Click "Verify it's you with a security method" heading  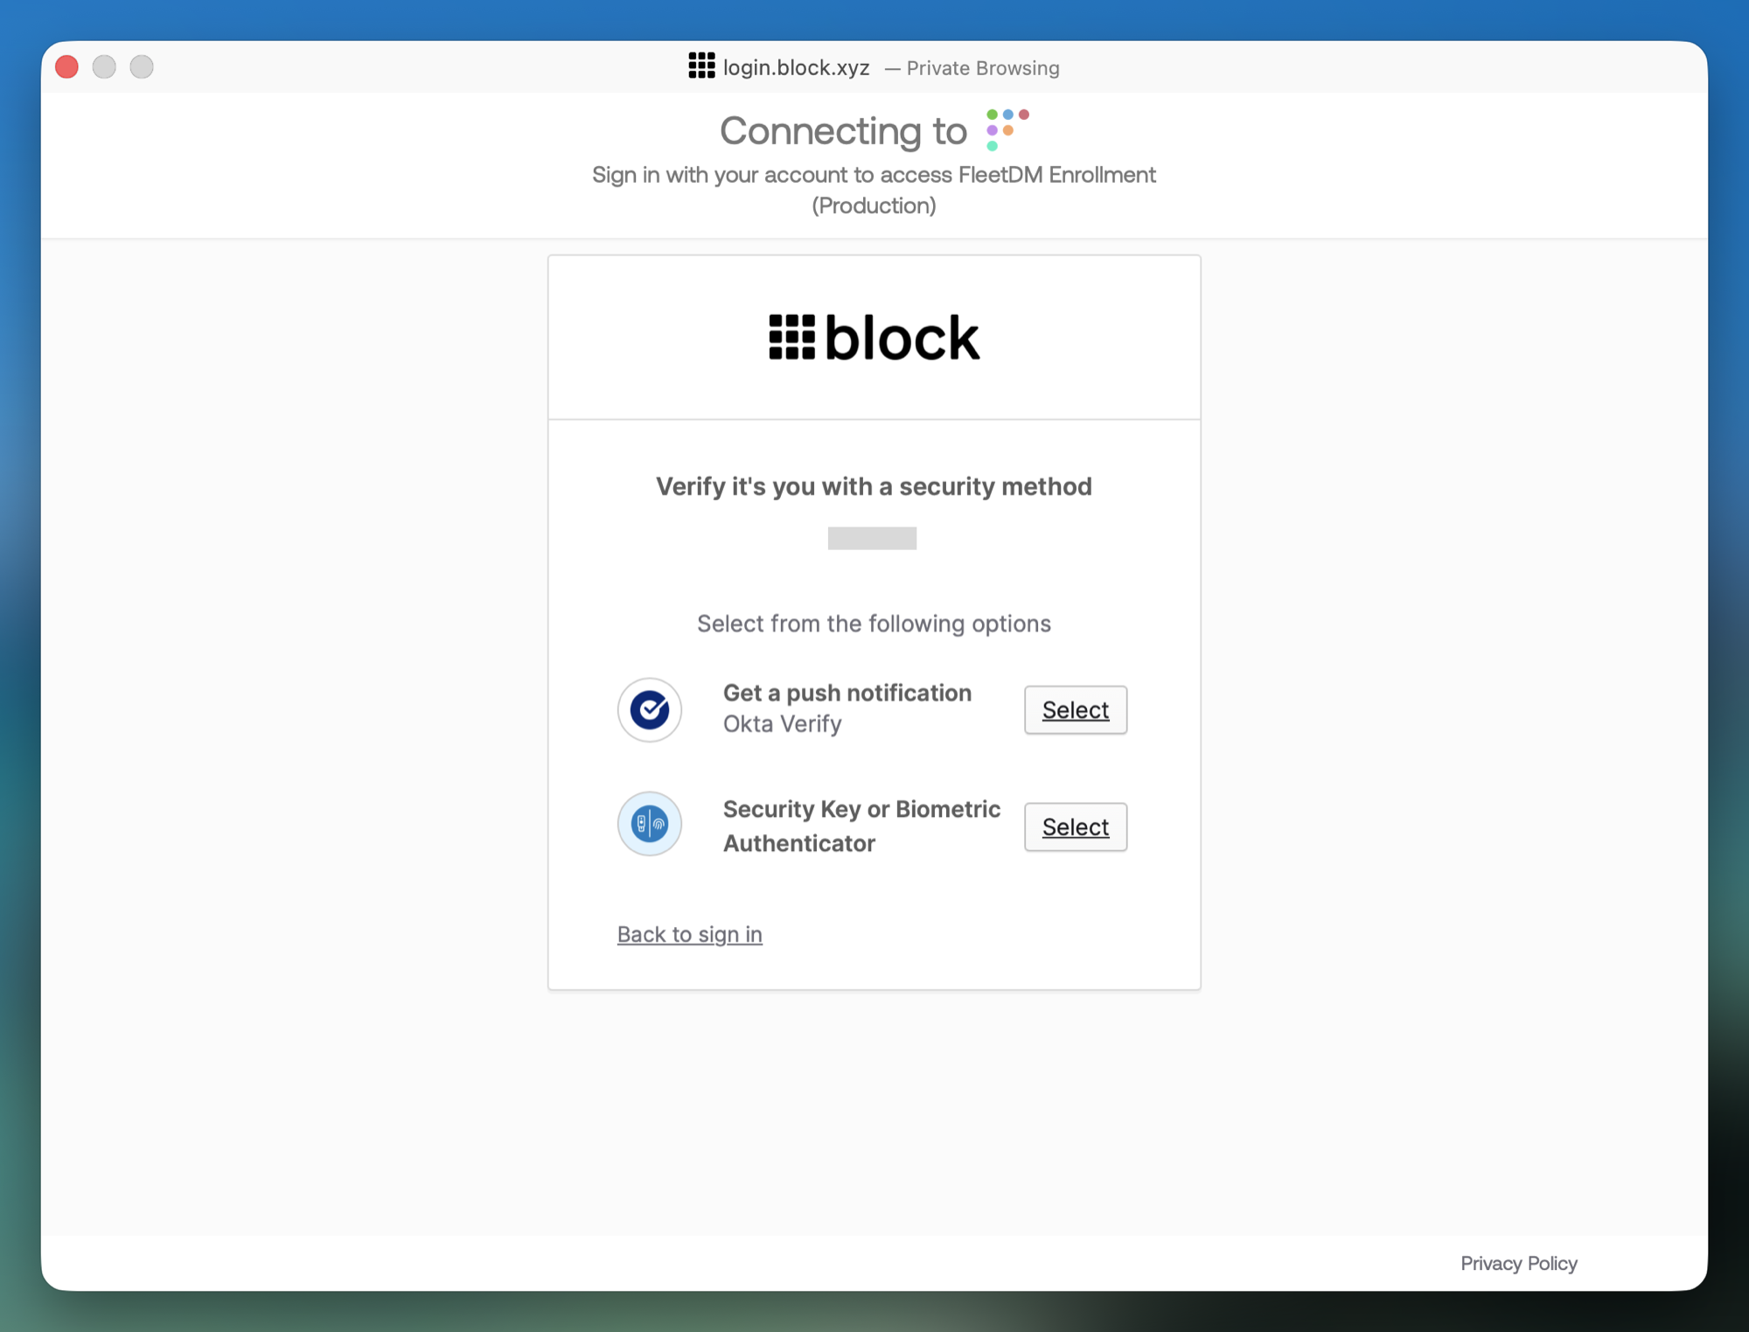[x=874, y=486]
